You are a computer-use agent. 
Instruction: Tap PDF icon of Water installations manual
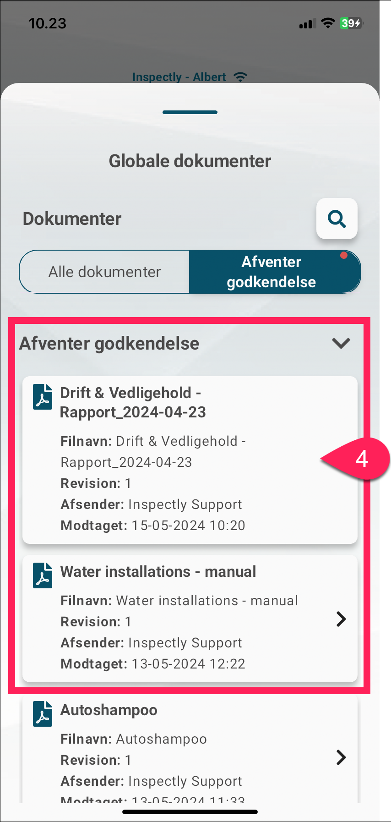(x=43, y=575)
